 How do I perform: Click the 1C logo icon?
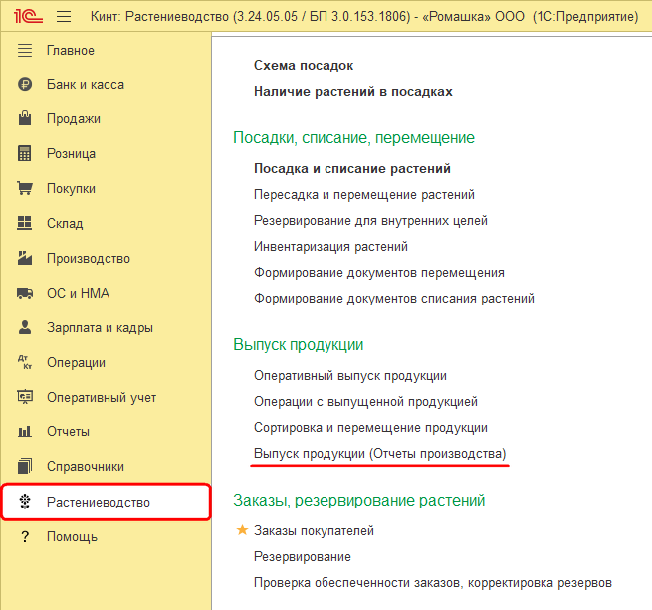[x=28, y=16]
